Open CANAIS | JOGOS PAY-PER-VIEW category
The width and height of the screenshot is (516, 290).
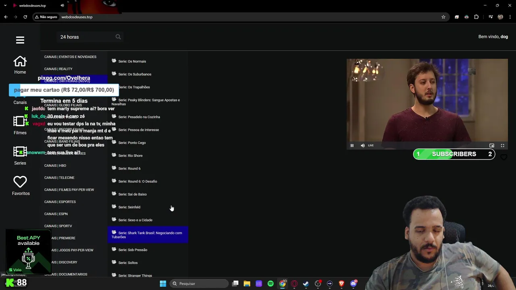[69, 250]
